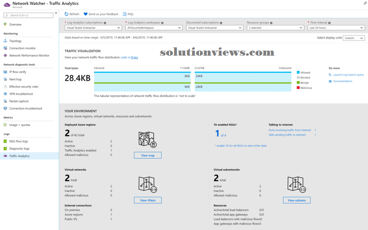Screen dimensions: 368x230
Task: Click the 1 of 4 TA enabled NSGs count
Action: click(x=220, y=133)
